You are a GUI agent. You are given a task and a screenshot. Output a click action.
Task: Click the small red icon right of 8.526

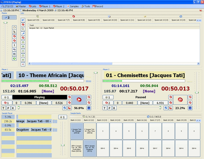[70, 103]
